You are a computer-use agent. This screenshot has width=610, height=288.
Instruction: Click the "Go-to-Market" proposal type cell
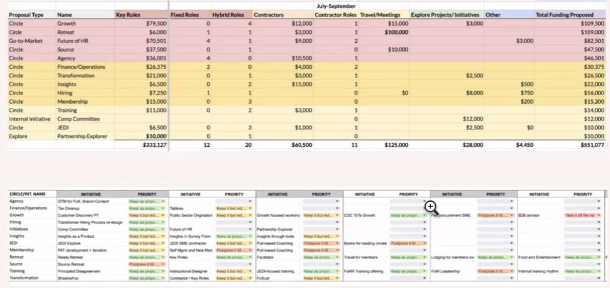(x=24, y=41)
